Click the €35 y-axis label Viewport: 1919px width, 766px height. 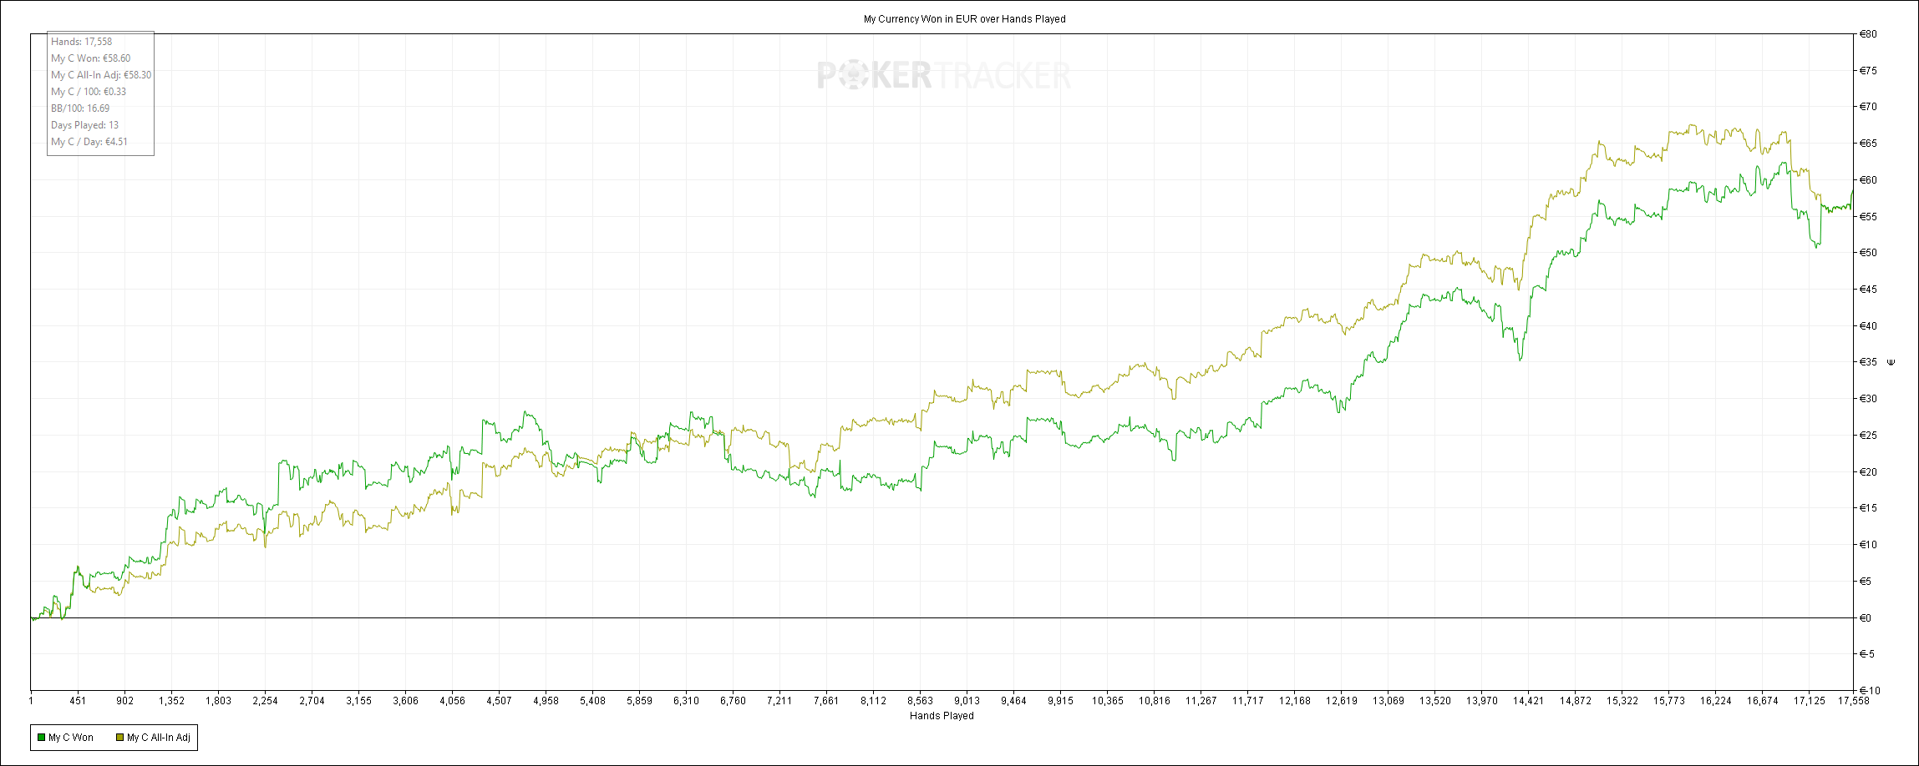(x=1867, y=362)
